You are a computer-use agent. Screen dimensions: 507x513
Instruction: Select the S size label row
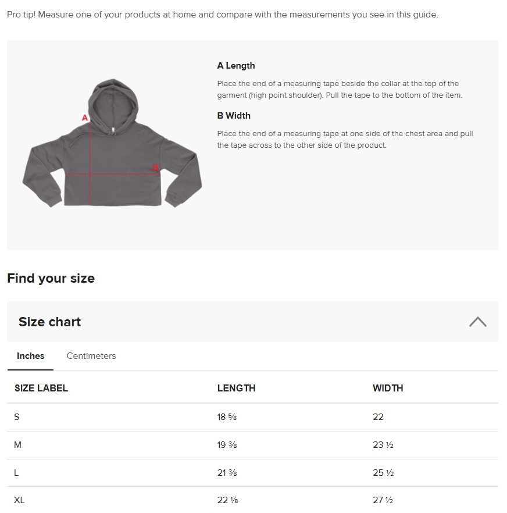[x=17, y=417]
